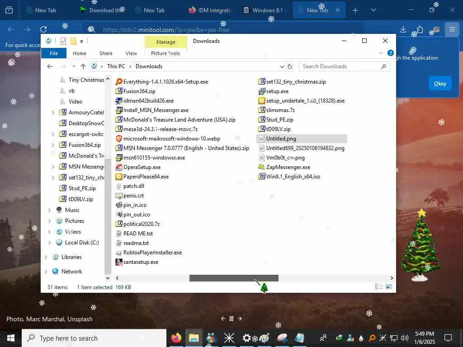The image size is (463, 347).
Task: Open Firefox from the taskbar
Action: click(176, 338)
